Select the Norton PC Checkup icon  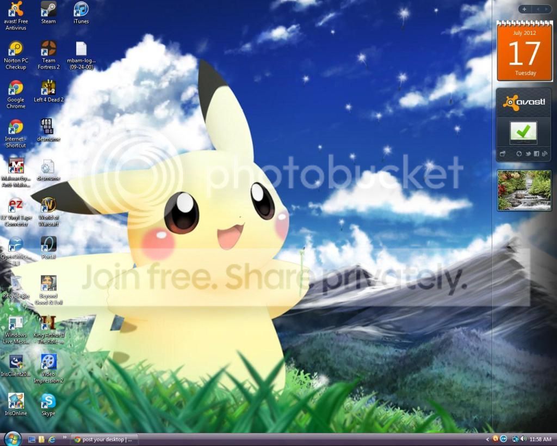tap(16, 55)
